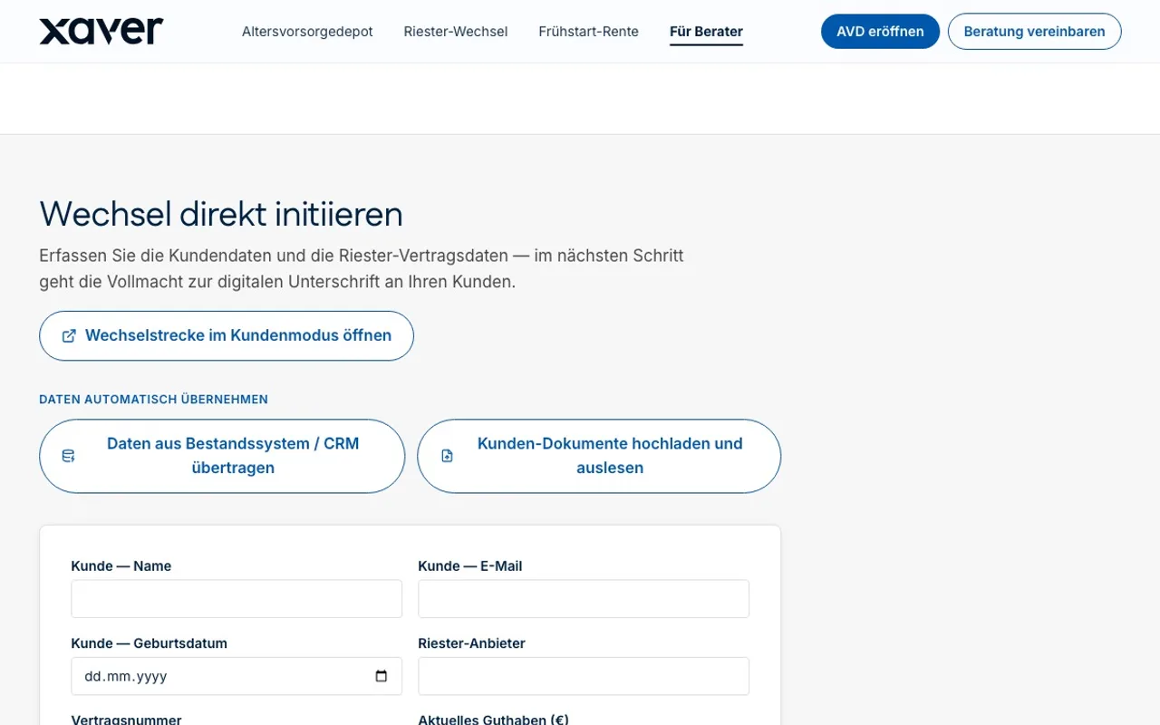Focus the Riester-Anbieter field
1160x725 pixels.
coord(584,676)
